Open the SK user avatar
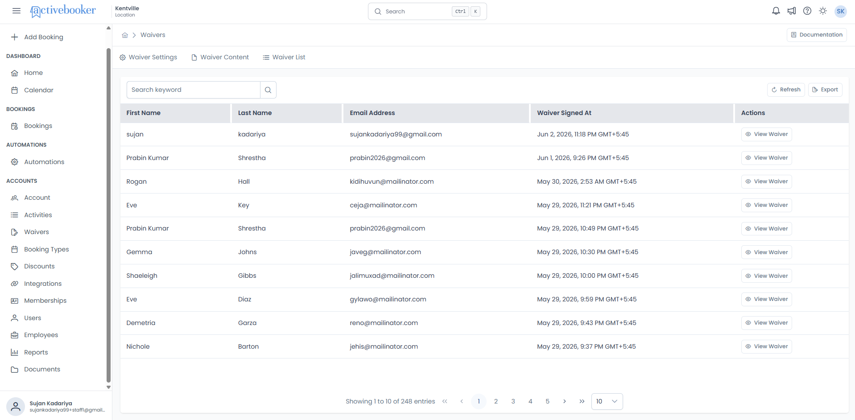 tap(841, 11)
